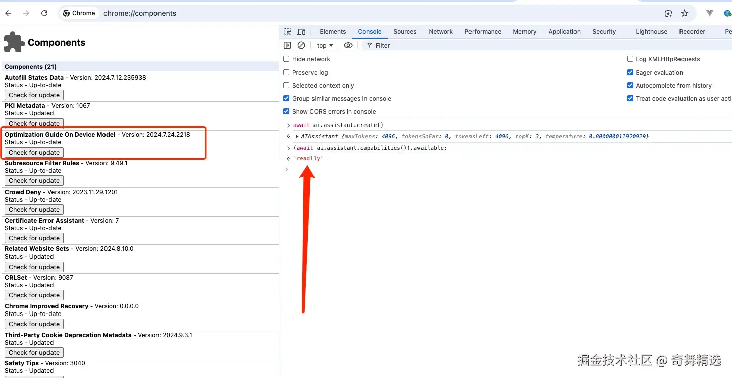Switch to the Performance tab

pos(483,31)
